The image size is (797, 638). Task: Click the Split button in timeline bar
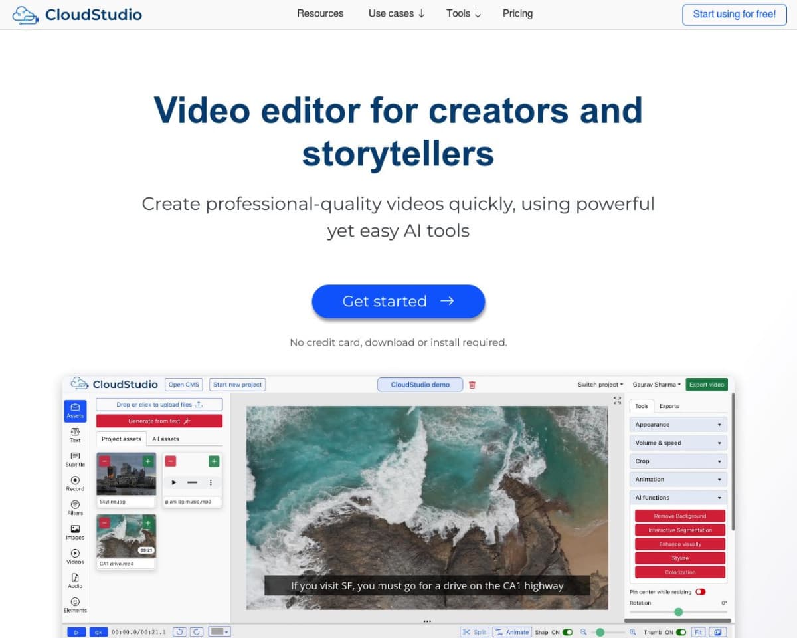[x=475, y=632]
